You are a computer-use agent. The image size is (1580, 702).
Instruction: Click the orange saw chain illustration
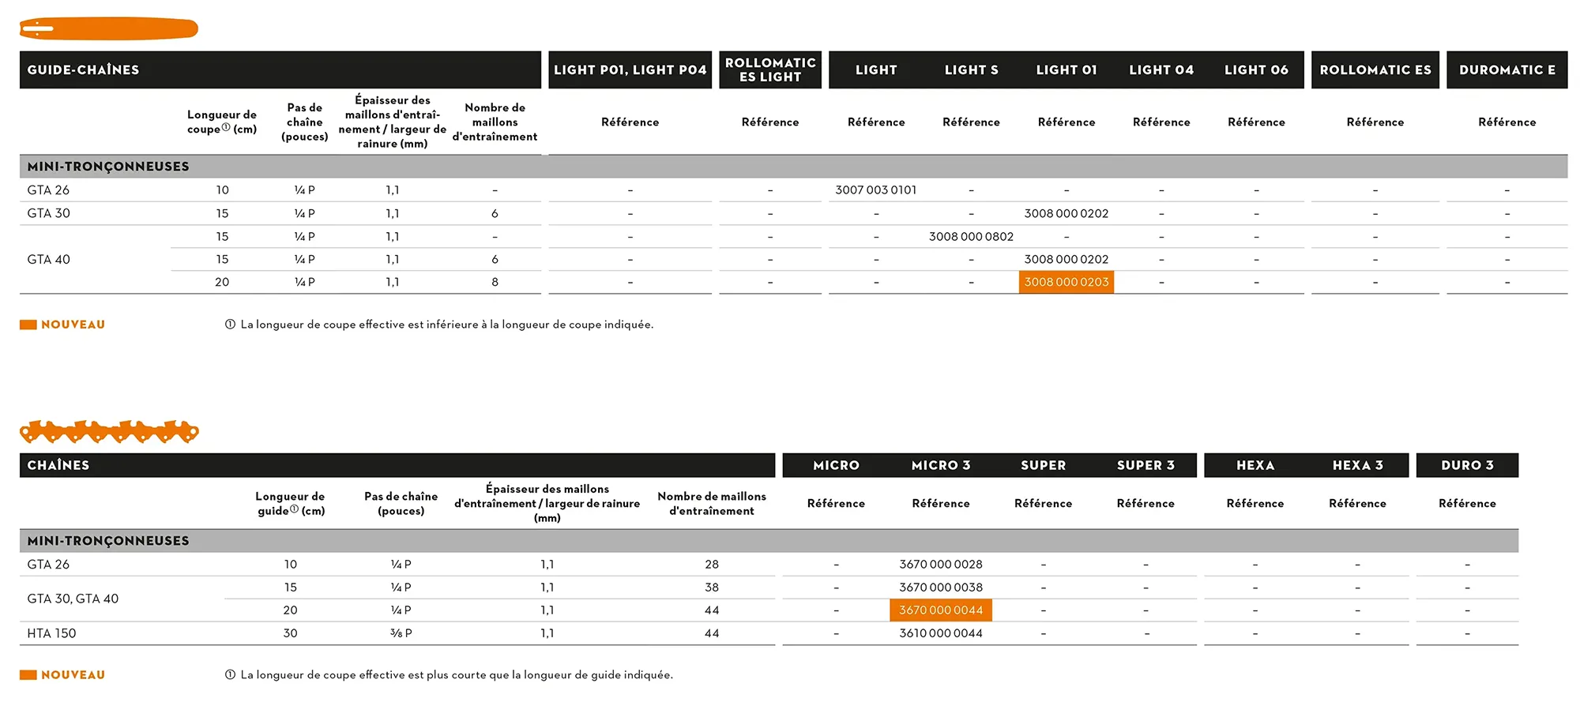[109, 431]
